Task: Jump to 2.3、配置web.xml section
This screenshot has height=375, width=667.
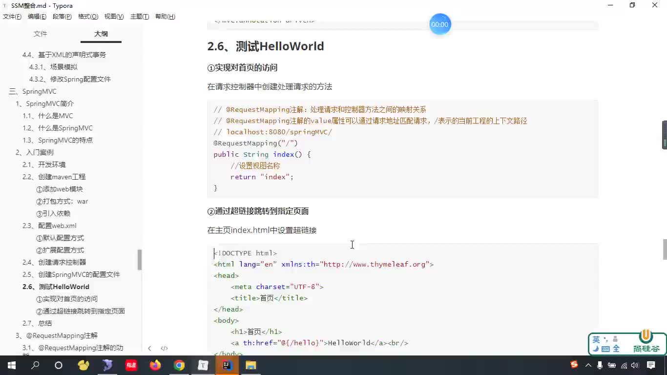Action: click(x=49, y=226)
